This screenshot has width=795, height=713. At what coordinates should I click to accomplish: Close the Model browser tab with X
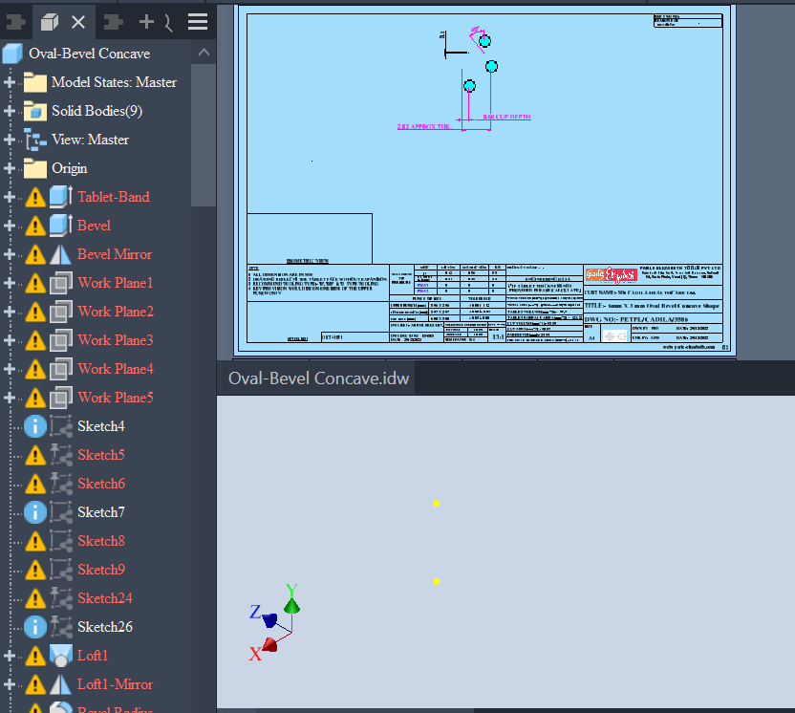click(x=78, y=22)
